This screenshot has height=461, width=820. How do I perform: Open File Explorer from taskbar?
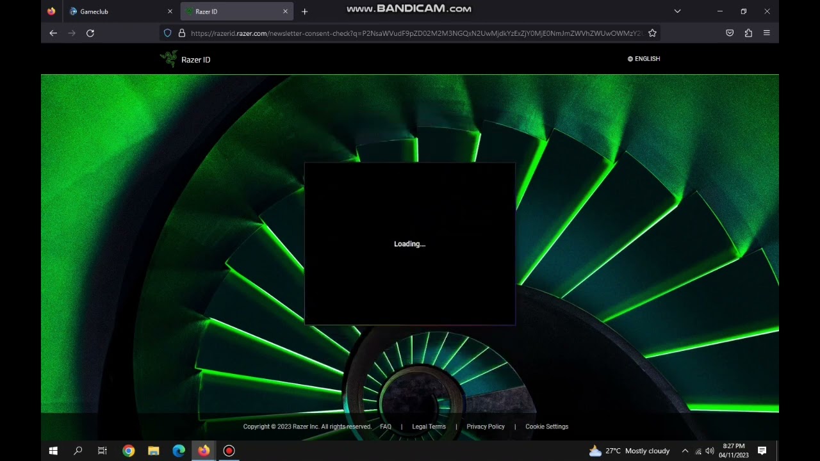click(x=154, y=451)
